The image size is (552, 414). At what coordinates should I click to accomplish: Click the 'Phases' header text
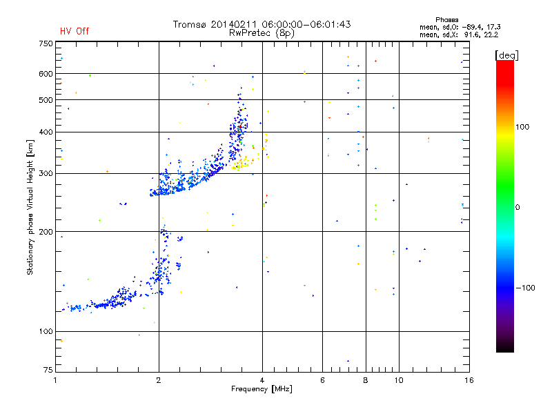coord(446,20)
